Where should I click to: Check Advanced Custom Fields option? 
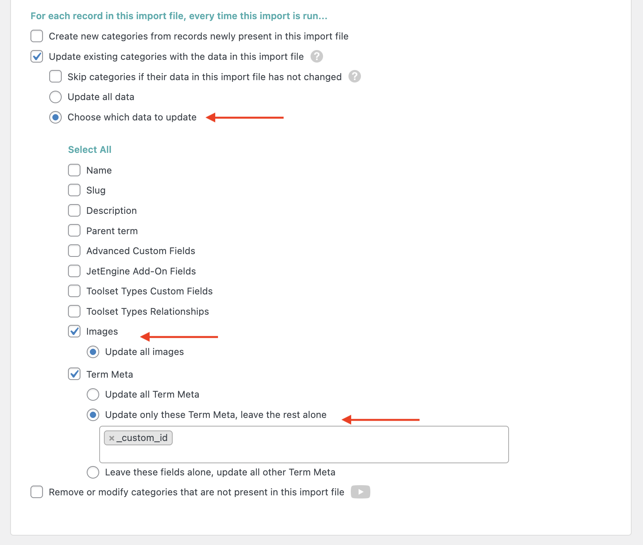74,251
